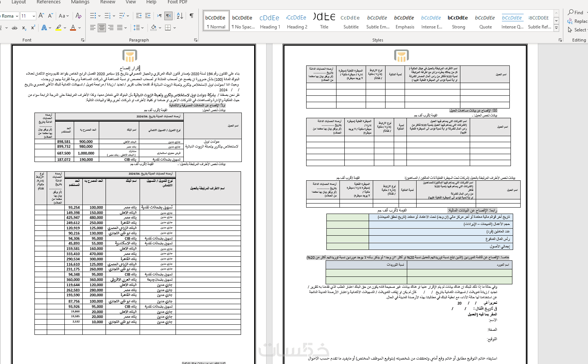Increase font size with Grow Font icon

pyautogui.click(x=42, y=16)
